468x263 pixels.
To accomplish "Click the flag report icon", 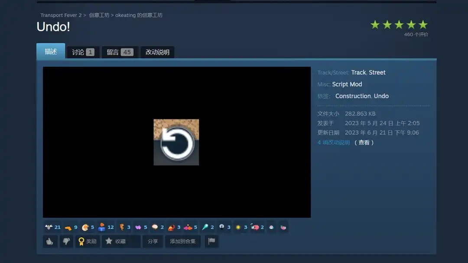I will [x=211, y=241].
